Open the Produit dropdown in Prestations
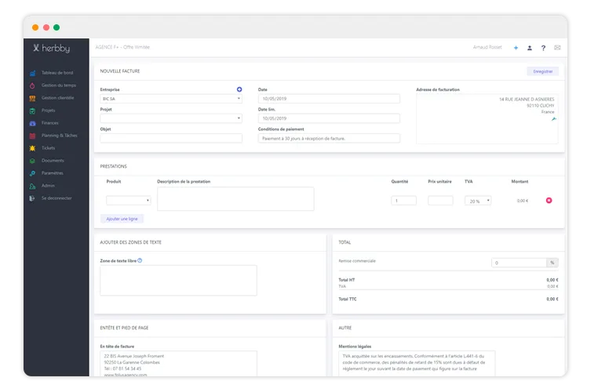 129,201
